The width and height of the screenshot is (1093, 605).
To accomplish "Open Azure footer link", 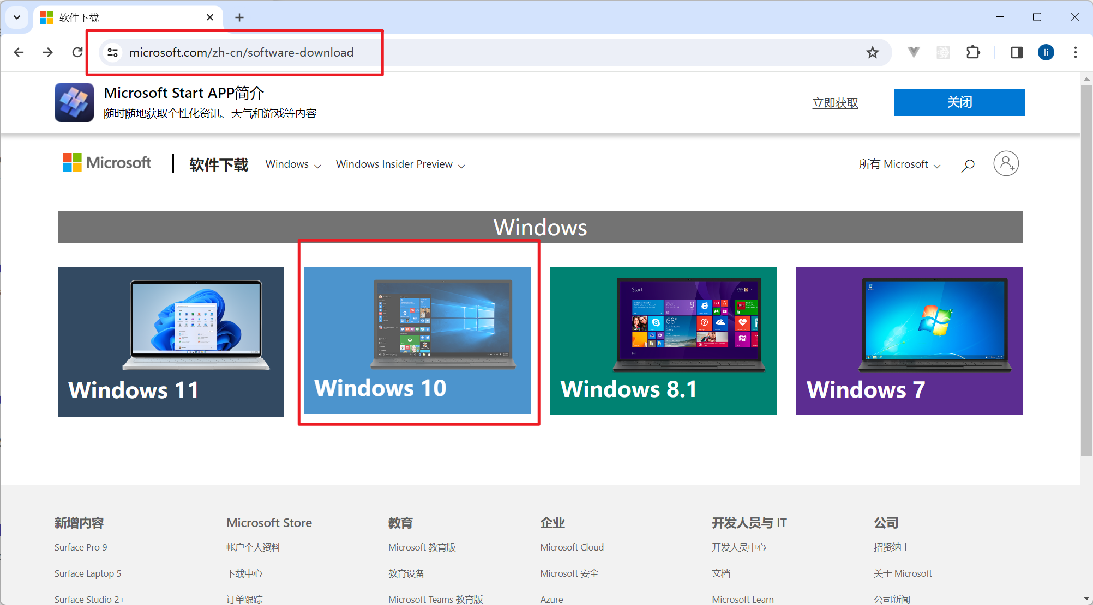I will (x=552, y=599).
